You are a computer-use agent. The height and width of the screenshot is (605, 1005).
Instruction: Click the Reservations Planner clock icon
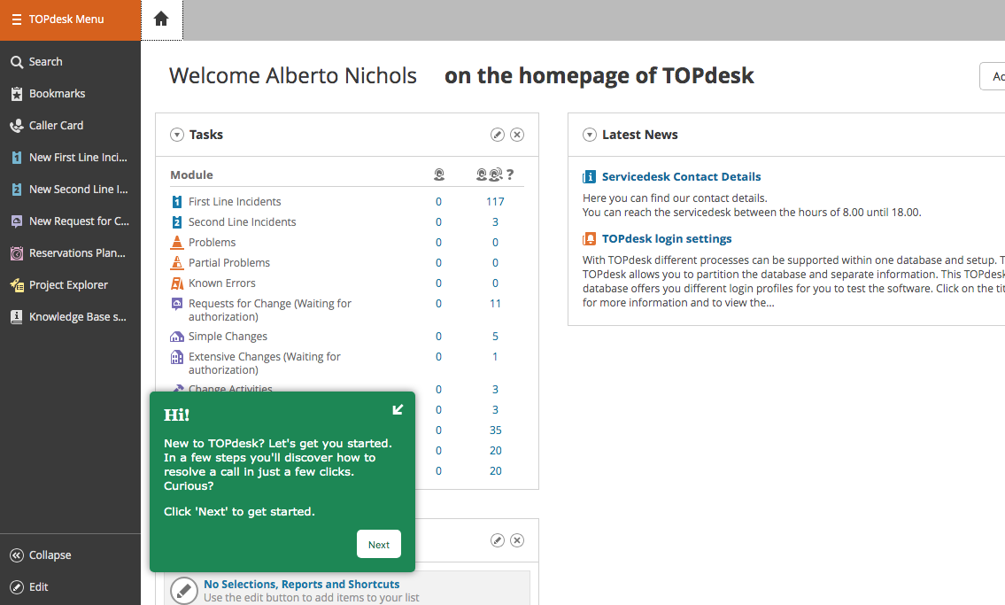17,254
